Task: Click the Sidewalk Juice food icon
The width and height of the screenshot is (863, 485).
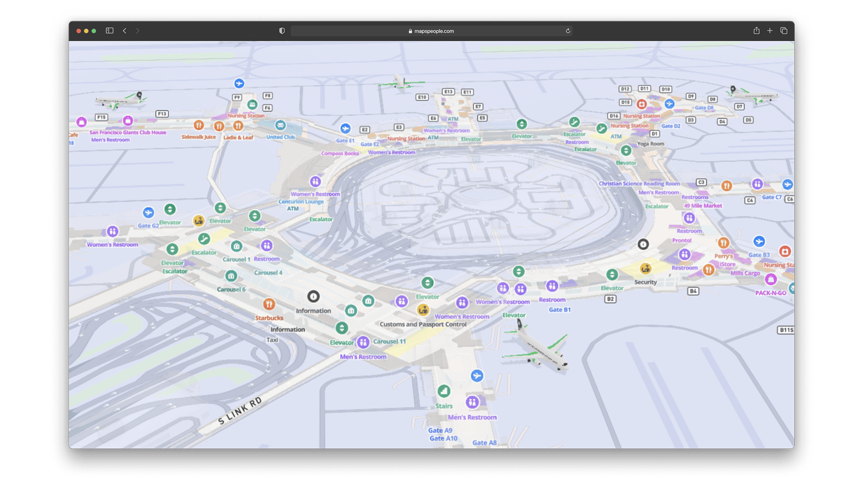Action: (x=199, y=125)
